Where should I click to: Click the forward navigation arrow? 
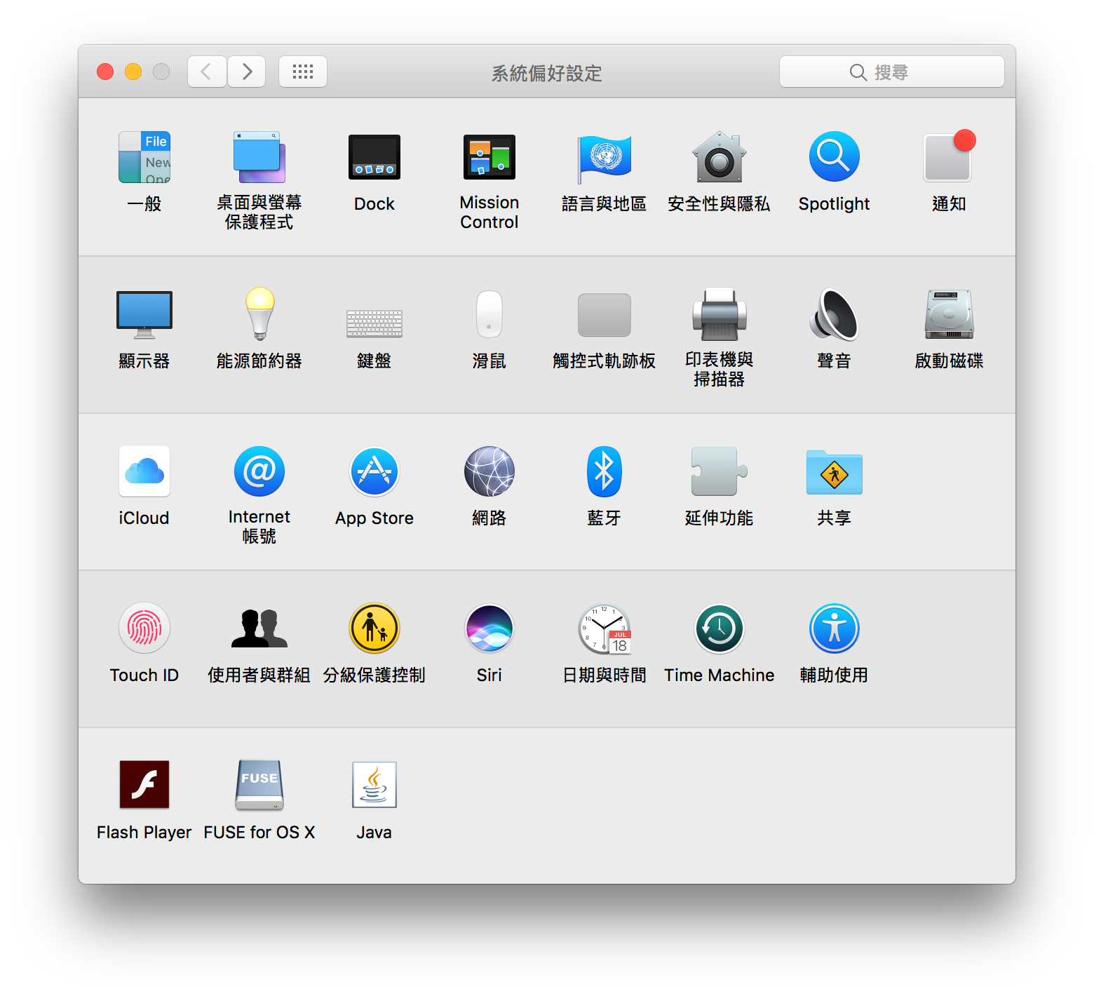click(x=246, y=72)
